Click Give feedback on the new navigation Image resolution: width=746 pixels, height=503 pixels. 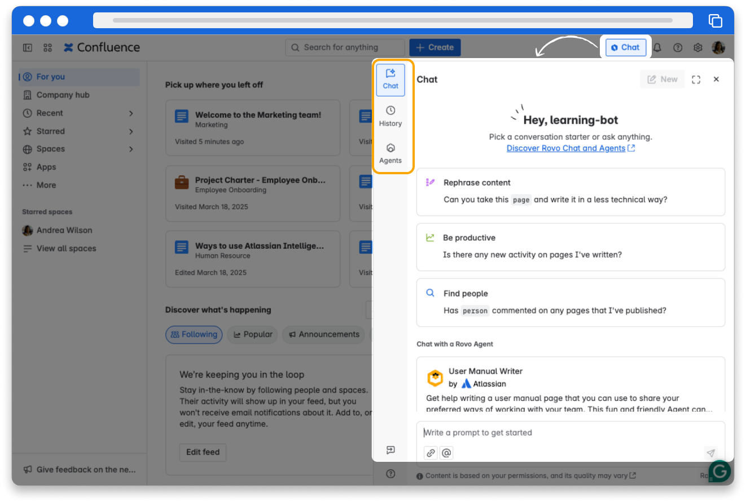tap(80, 470)
